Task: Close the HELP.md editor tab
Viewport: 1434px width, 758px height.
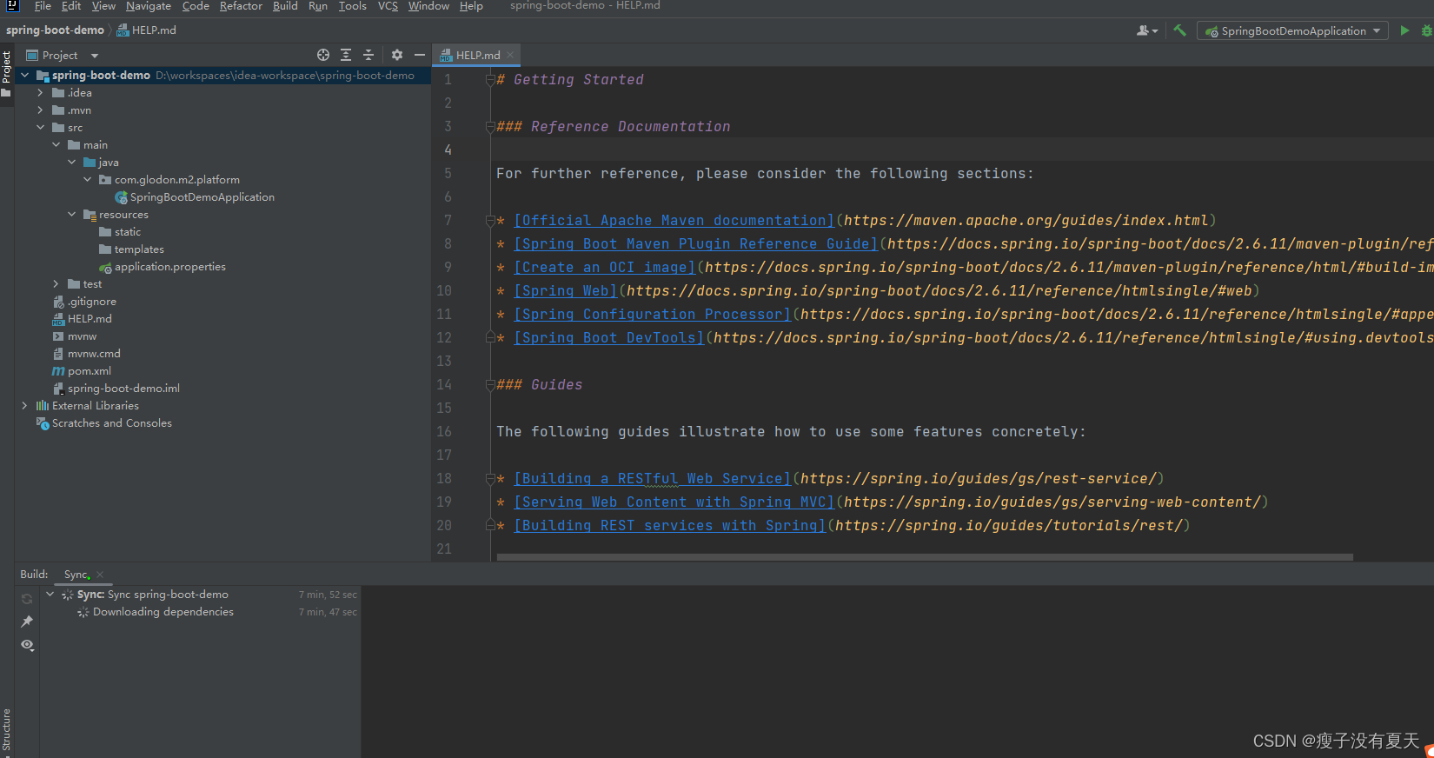Action: [x=510, y=55]
